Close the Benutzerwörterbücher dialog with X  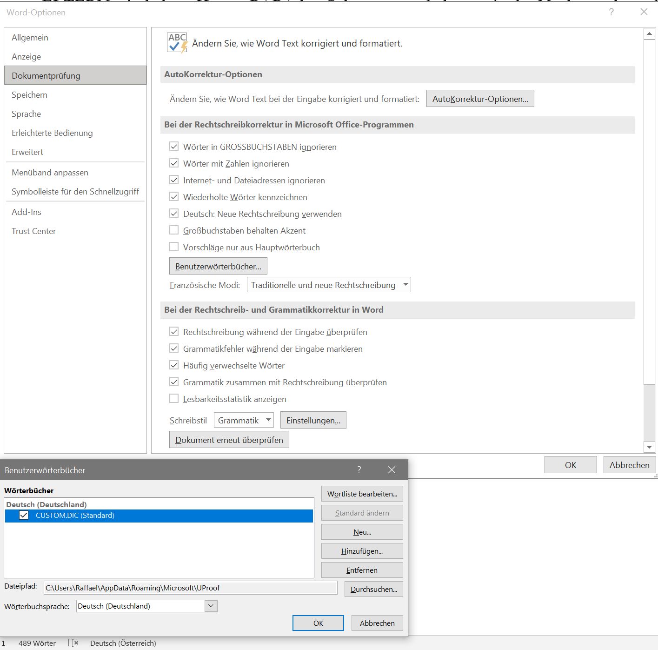pyautogui.click(x=392, y=470)
